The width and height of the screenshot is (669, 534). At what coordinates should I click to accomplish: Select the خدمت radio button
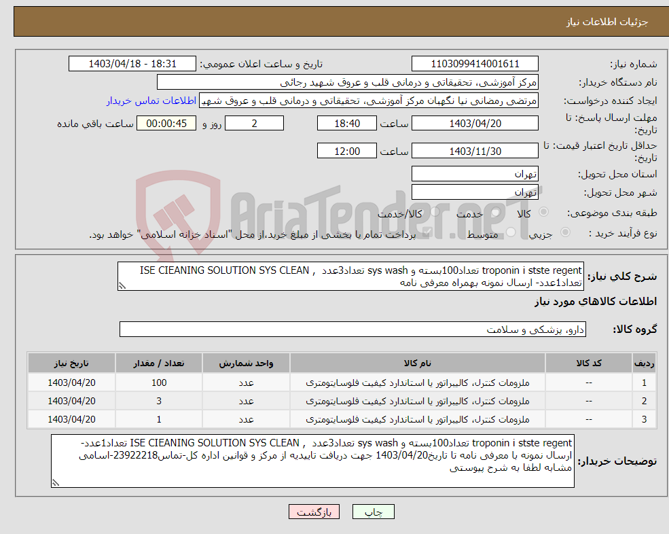[x=495, y=212]
